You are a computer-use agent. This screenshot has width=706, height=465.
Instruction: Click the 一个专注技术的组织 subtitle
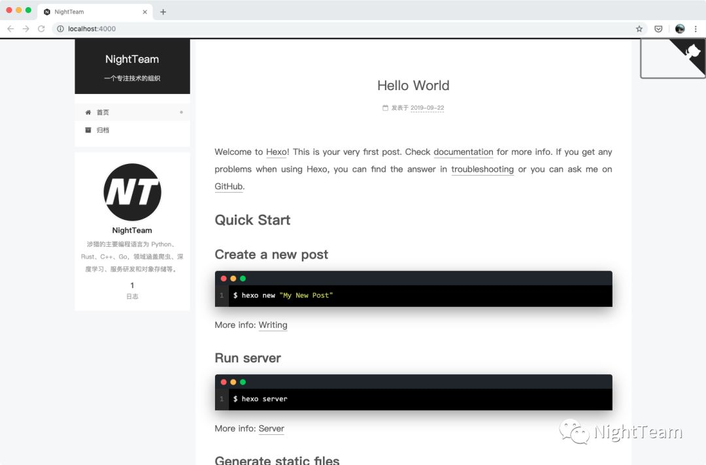[132, 78]
